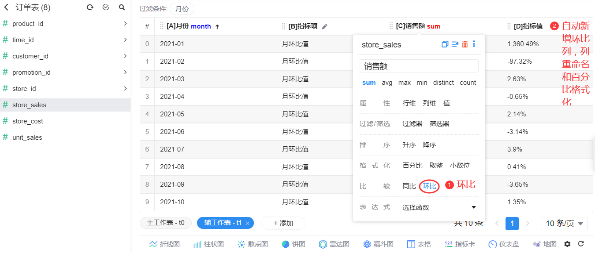Choose the min aggregation
The width and height of the screenshot is (595, 253).
pyautogui.click(x=422, y=83)
